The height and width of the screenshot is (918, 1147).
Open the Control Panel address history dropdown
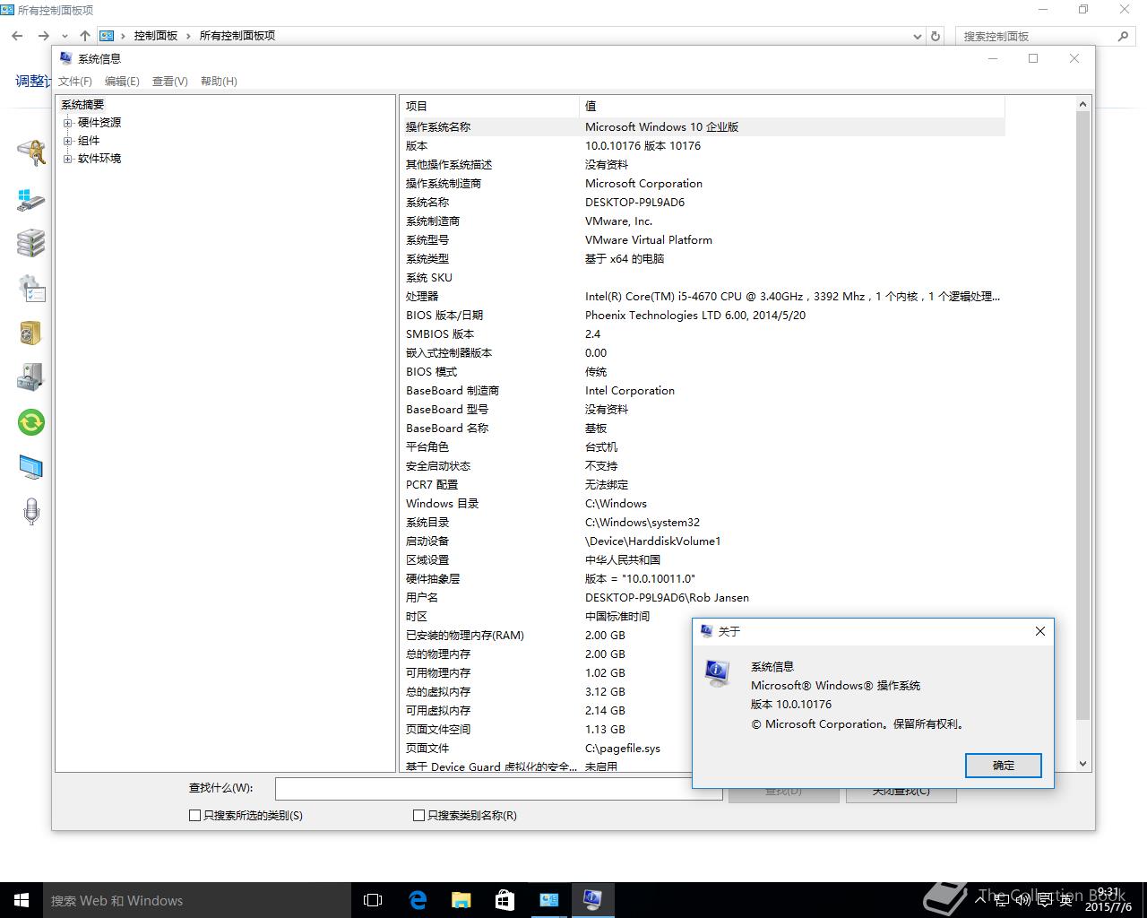tap(917, 36)
